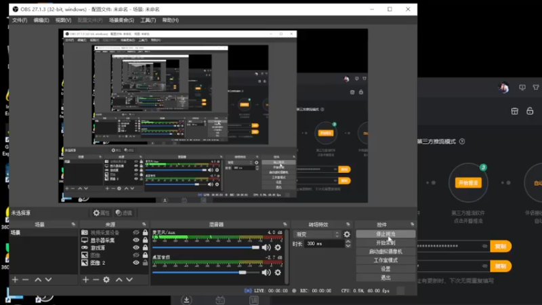The width and height of the screenshot is (542, 305).
Task: Open 工具(T) menu
Action: [x=148, y=20]
